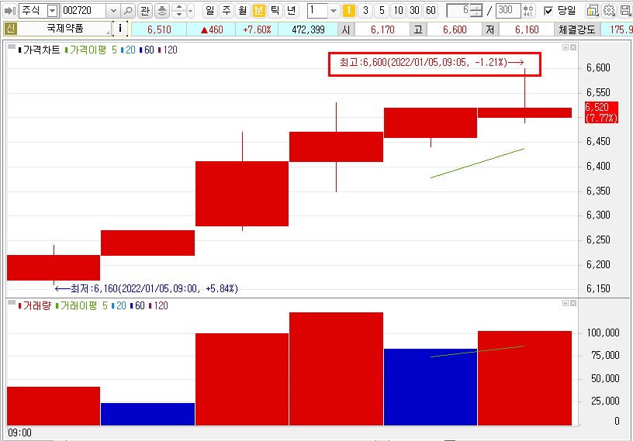Open the minute interval combo box showing 1
Image resolution: width=633 pixels, height=441 pixels.
tap(323, 11)
